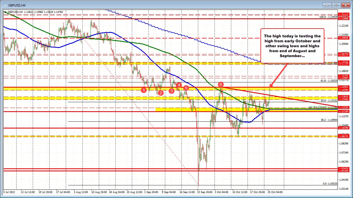
Task: Click the 1.14951 price level tag
Action: pyautogui.click(x=344, y=87)
